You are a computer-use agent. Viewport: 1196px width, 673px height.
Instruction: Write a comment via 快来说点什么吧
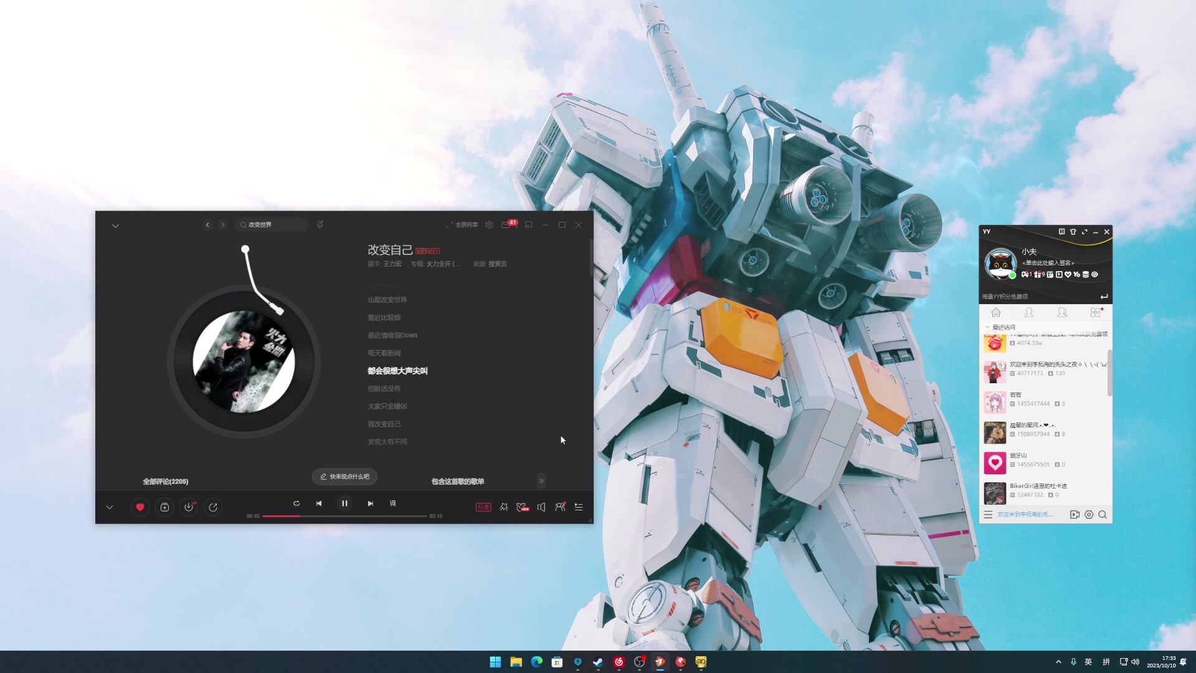click(x=344, y=477)
